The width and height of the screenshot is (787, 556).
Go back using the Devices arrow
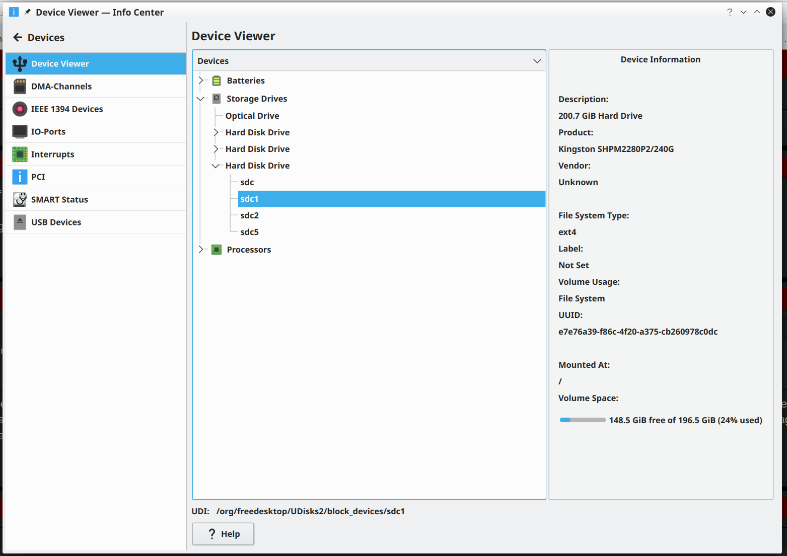coord(18,38)
